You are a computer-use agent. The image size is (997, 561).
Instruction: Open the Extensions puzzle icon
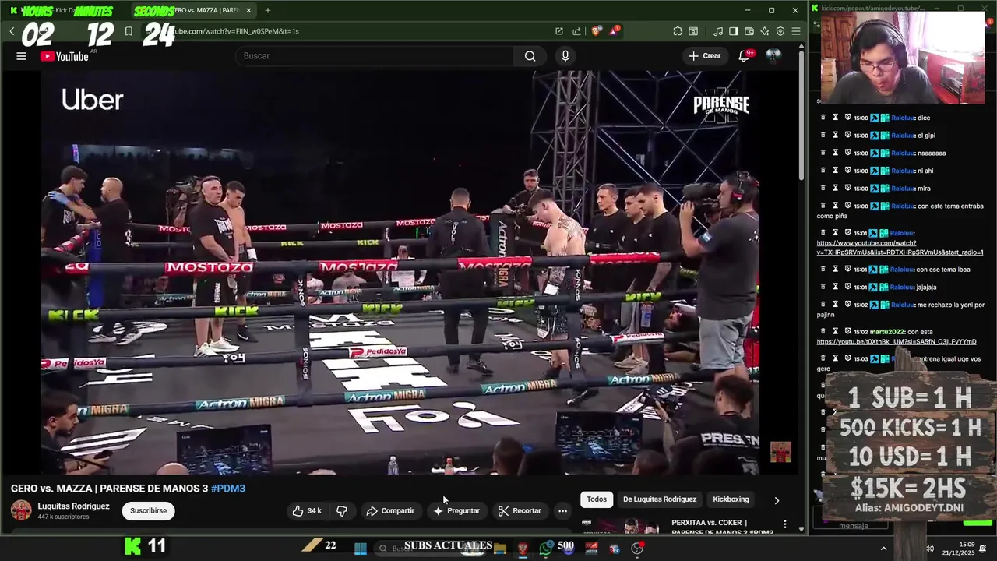(678, 31)
